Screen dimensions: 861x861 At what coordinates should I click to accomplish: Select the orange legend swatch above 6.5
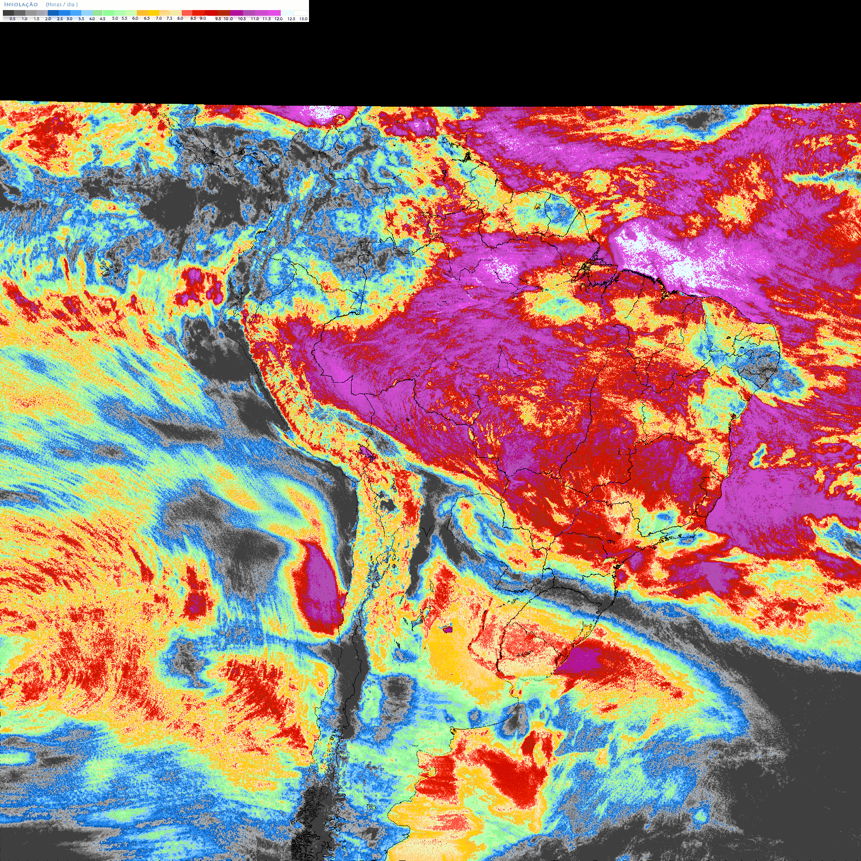(142, 13)
